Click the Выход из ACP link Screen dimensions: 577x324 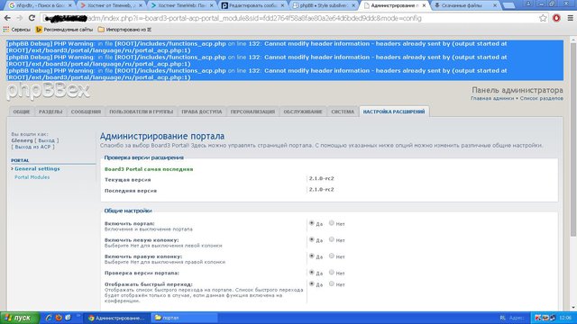(32, 147)
